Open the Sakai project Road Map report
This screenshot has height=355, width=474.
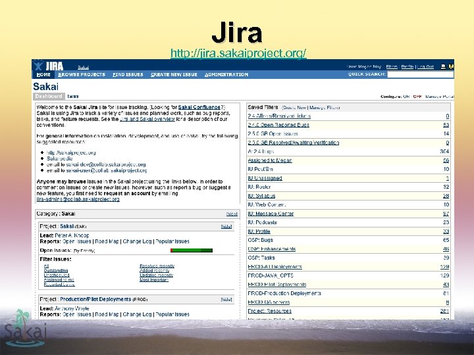pos(107,241)
